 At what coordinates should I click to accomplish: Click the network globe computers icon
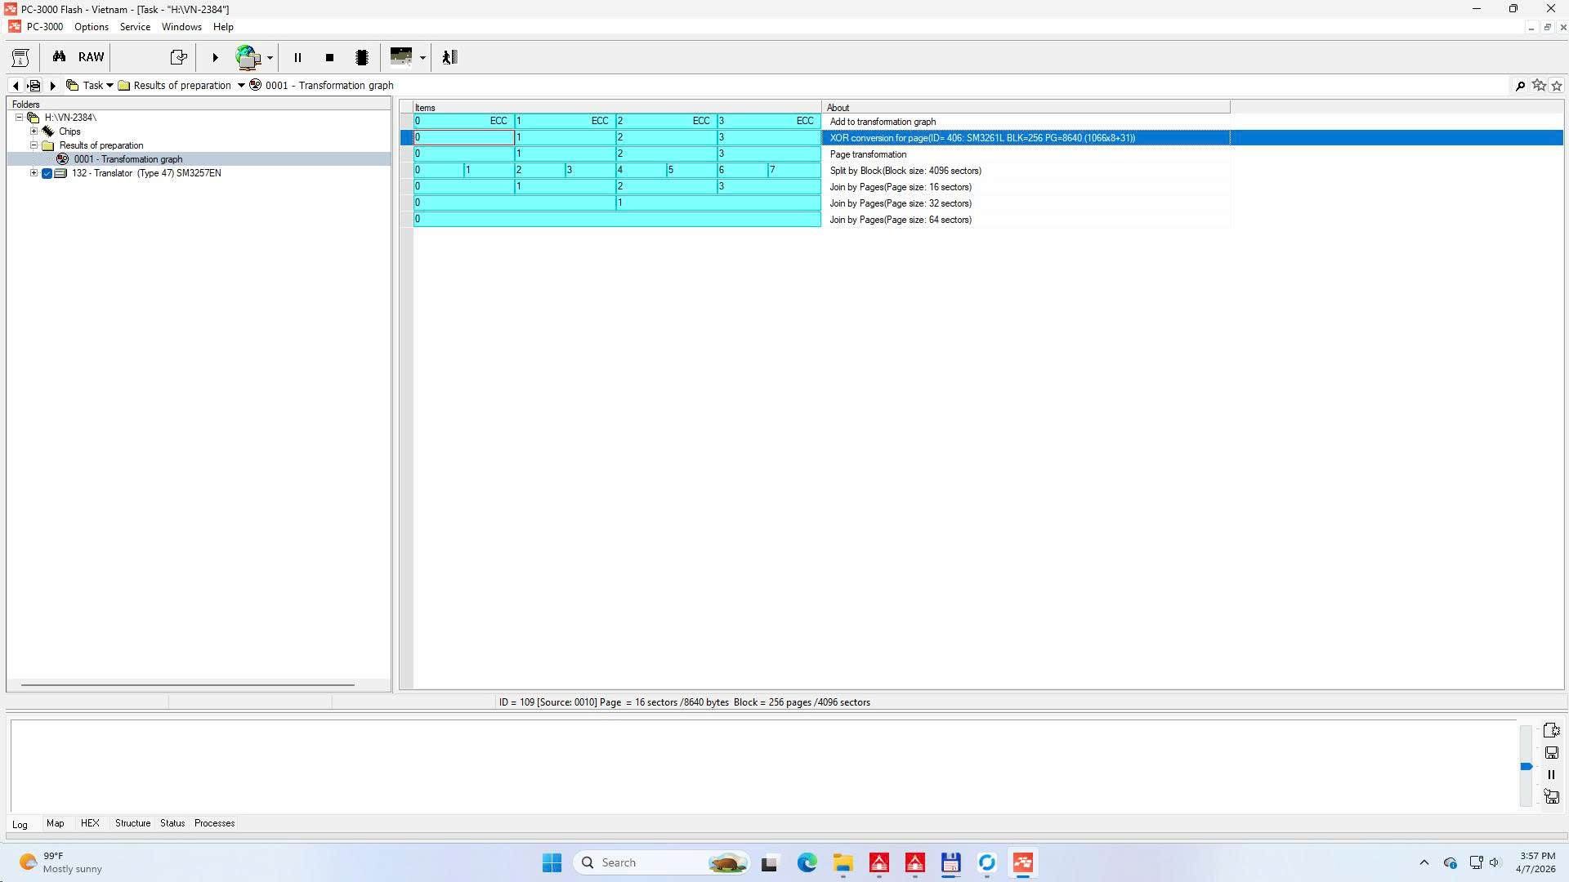(x=248, y=57)
